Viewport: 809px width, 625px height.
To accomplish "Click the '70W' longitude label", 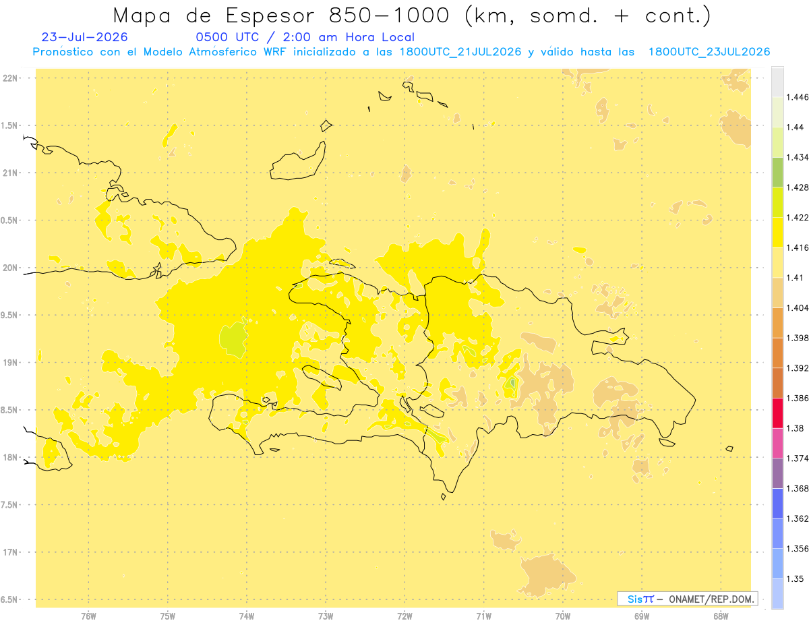I will 563,616.
